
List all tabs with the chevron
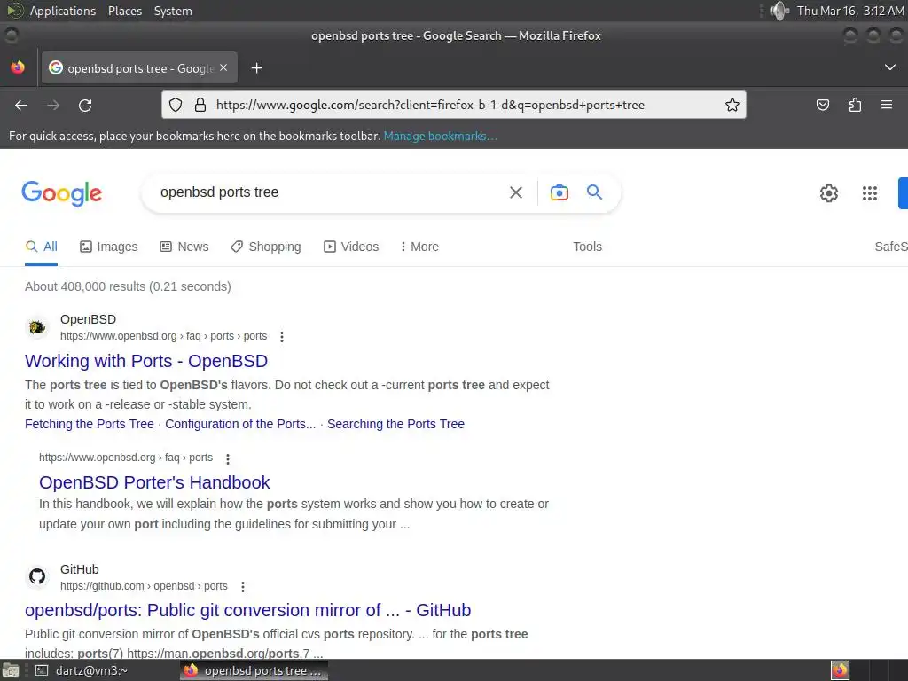click(889, 67)
